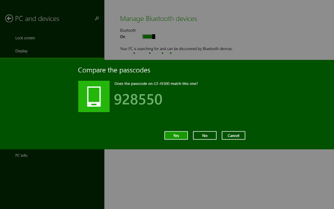Image resolution: width=334 pixels, height=209 pixels.
Task: Click the PC is searching status text
Action: click(x=176, y=48)
